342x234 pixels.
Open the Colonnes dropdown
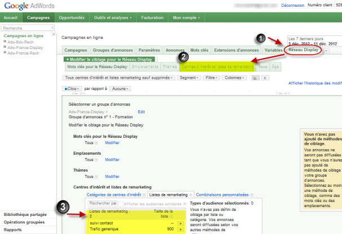click(x=234, y=78)
